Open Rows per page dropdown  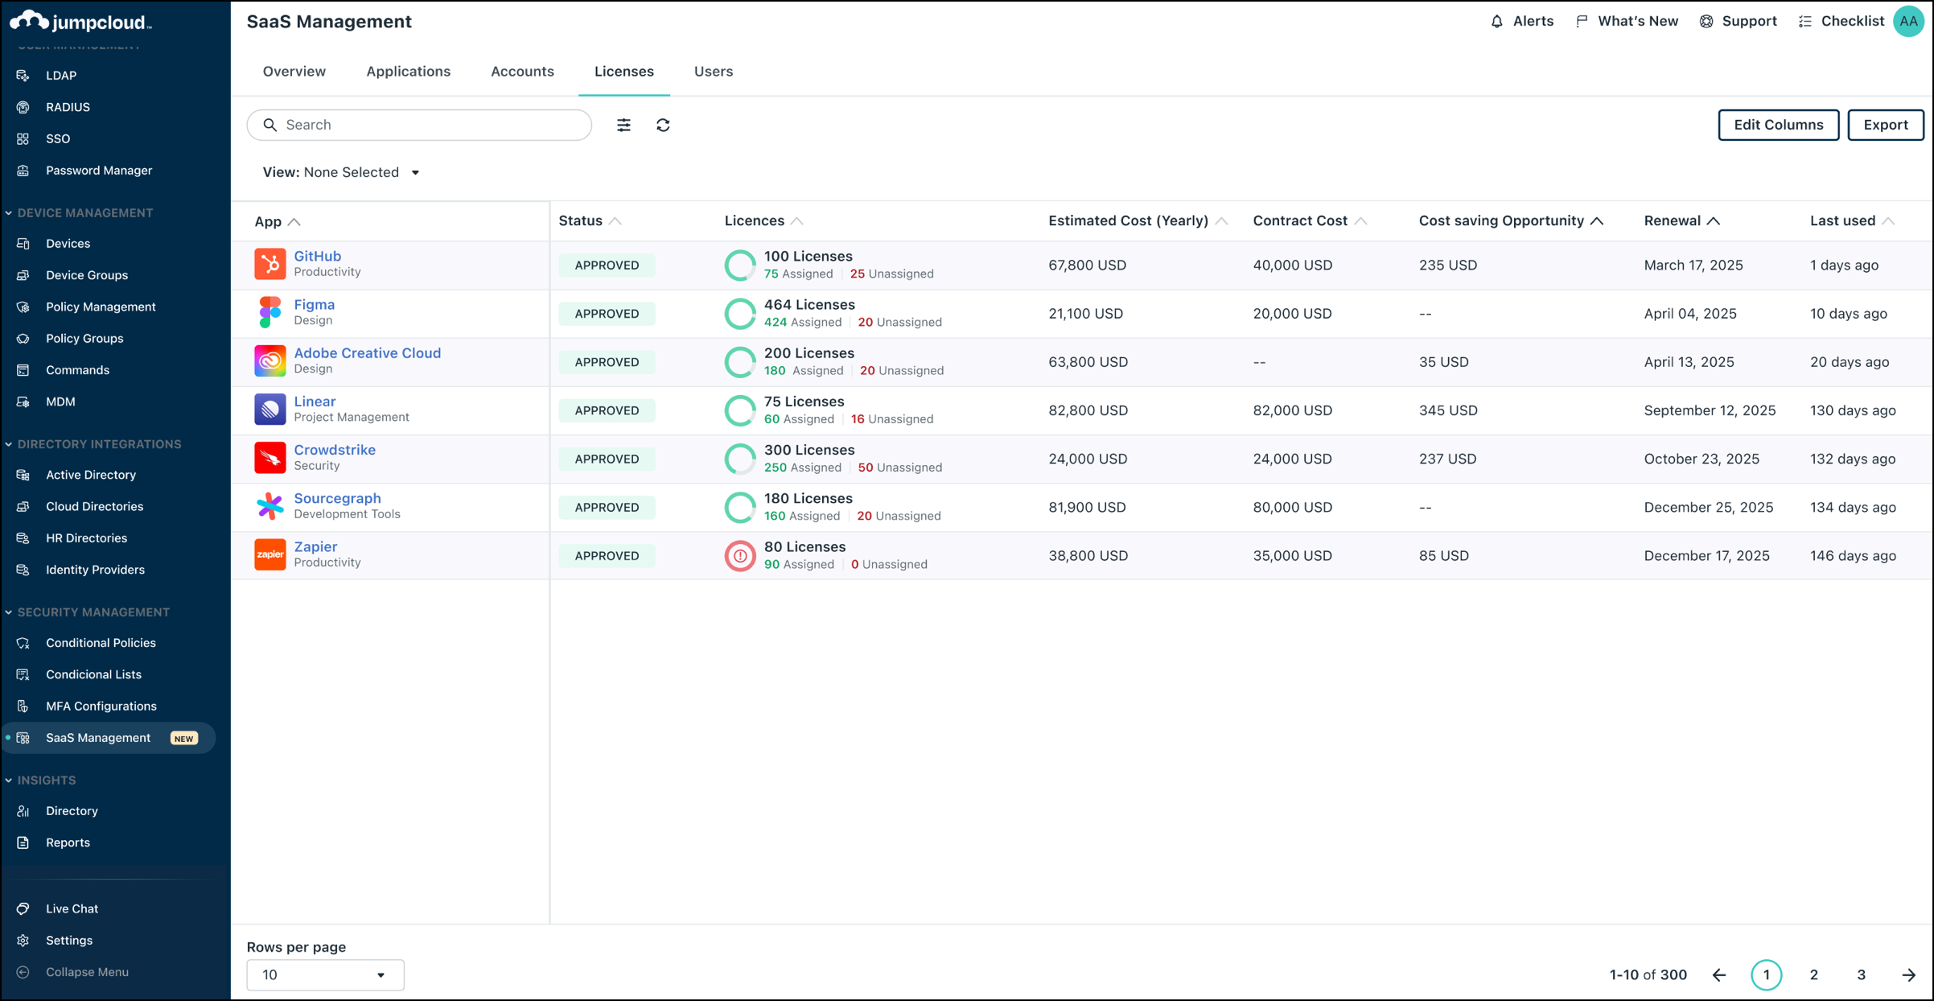pos(325,974)
